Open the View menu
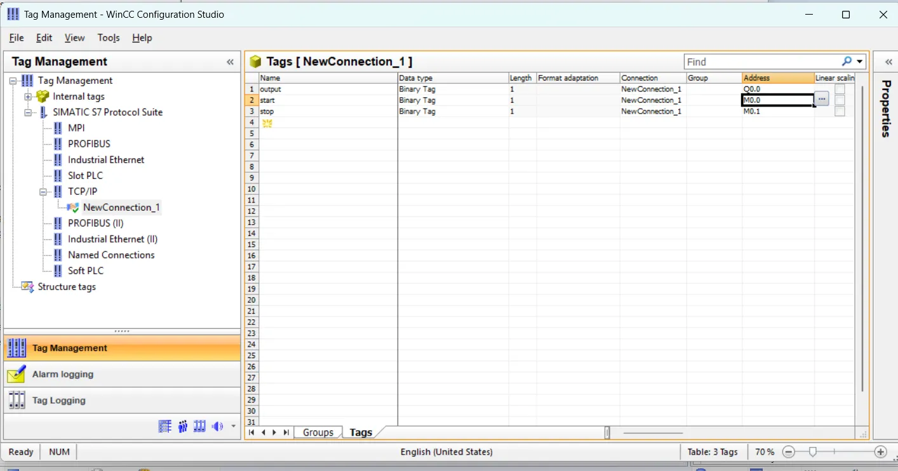Image resolution: width=898 pixels, height=471 pixels. tap(74, 38)
